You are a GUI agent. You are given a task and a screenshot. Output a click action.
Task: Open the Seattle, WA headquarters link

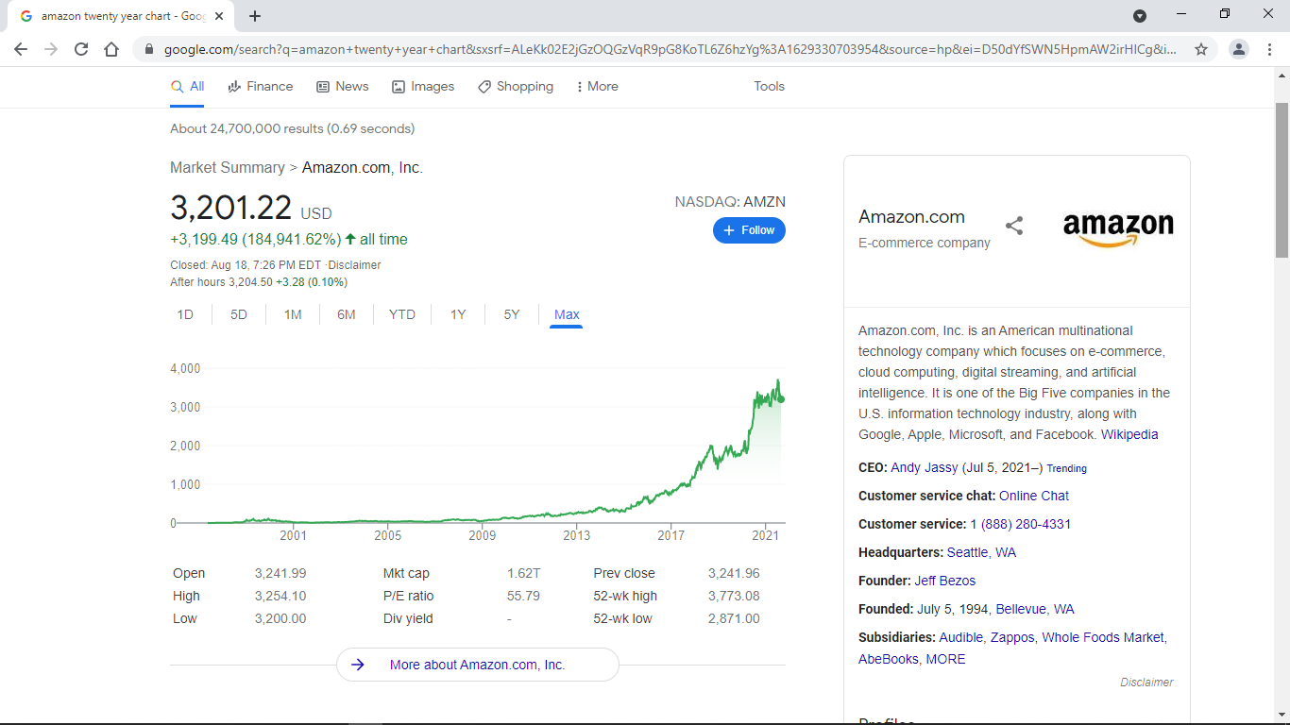click(981, 552)
